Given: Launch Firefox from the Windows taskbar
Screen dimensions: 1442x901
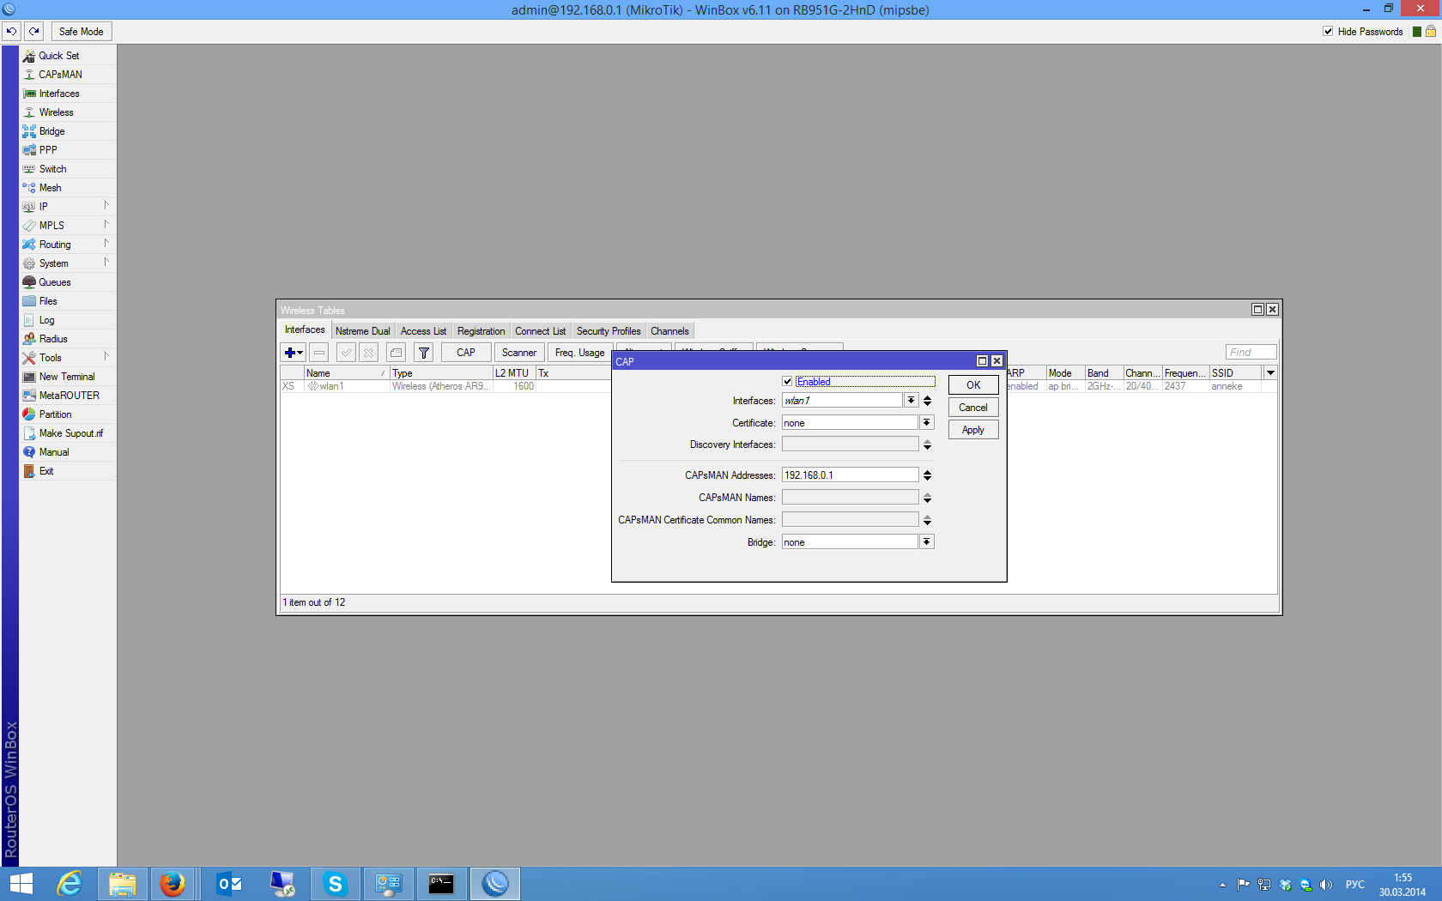Looking at the screenshot, I should 173,883.
